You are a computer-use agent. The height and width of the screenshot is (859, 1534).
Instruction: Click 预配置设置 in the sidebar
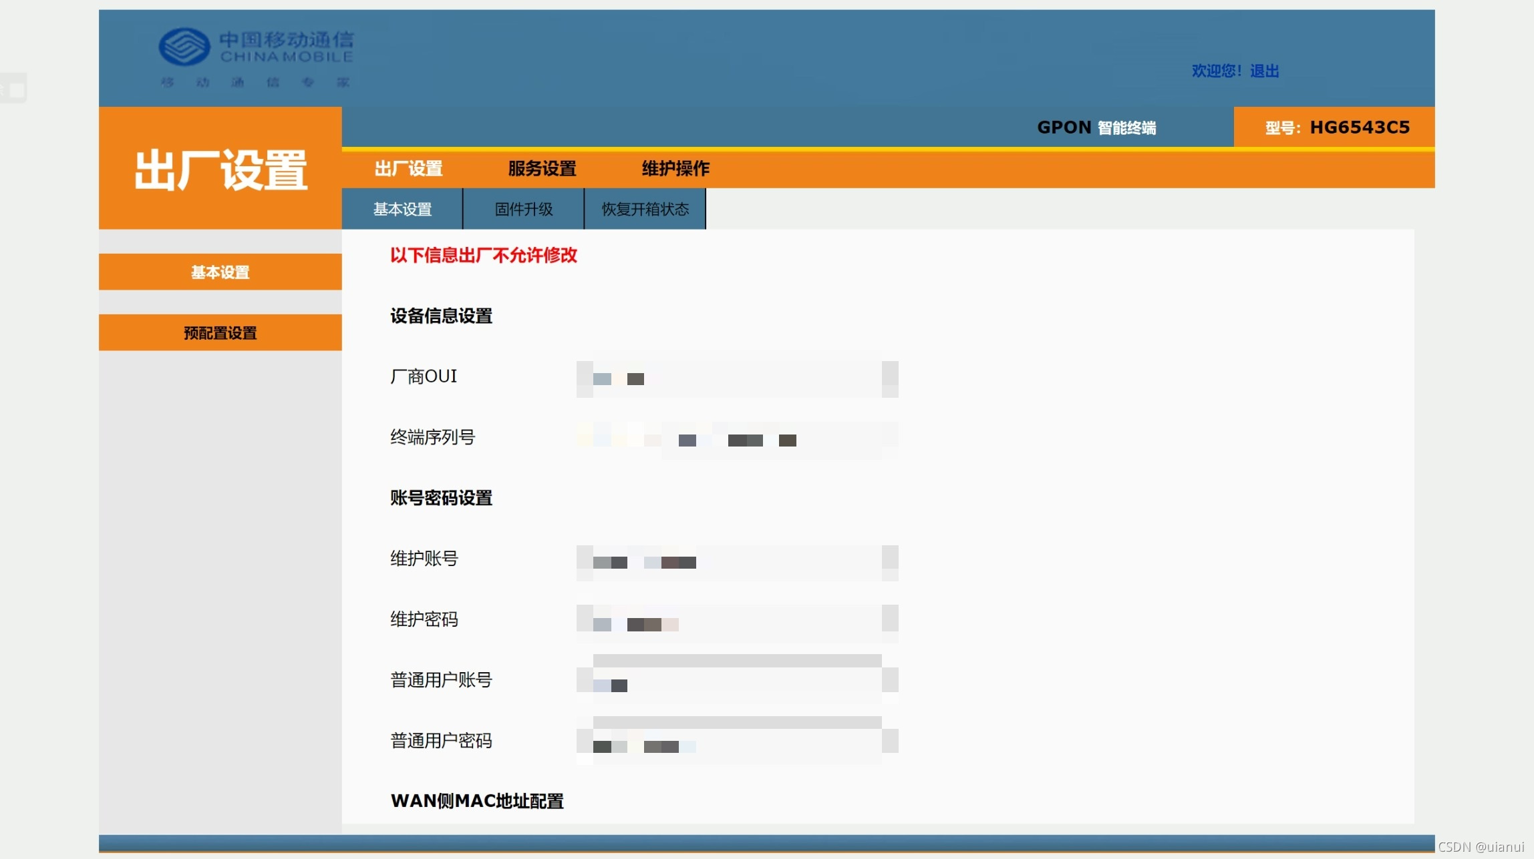[218, 332]
